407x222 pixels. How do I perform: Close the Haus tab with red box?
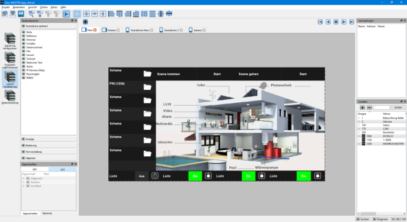point(95,30)
